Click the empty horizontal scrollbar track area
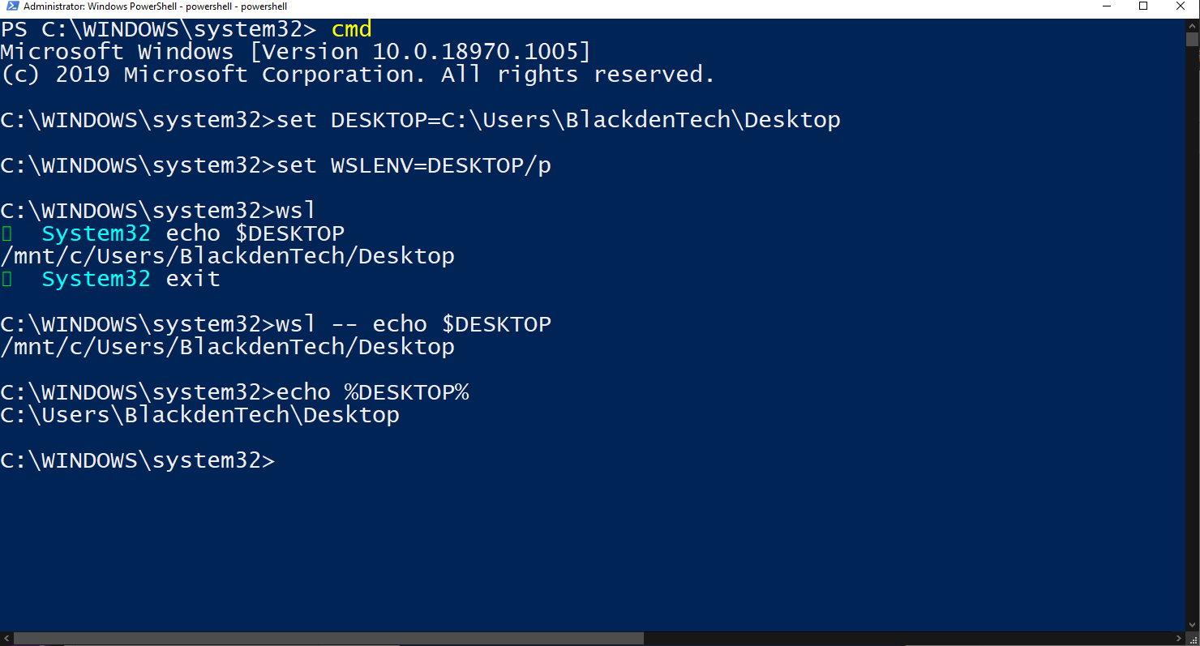The image size is (1200, 646). [907, 639]
